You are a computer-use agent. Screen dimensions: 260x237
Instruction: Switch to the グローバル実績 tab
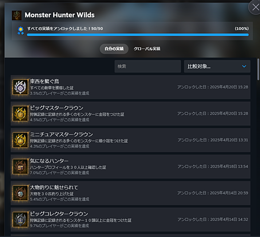point(147,49)
